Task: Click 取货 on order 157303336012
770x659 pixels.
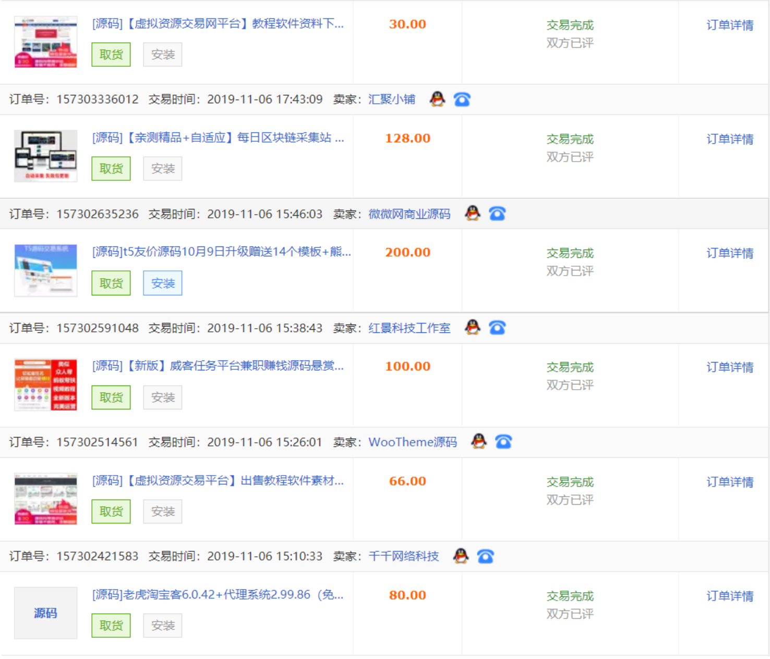Action: pyautogui.click(x=111, y=54)
